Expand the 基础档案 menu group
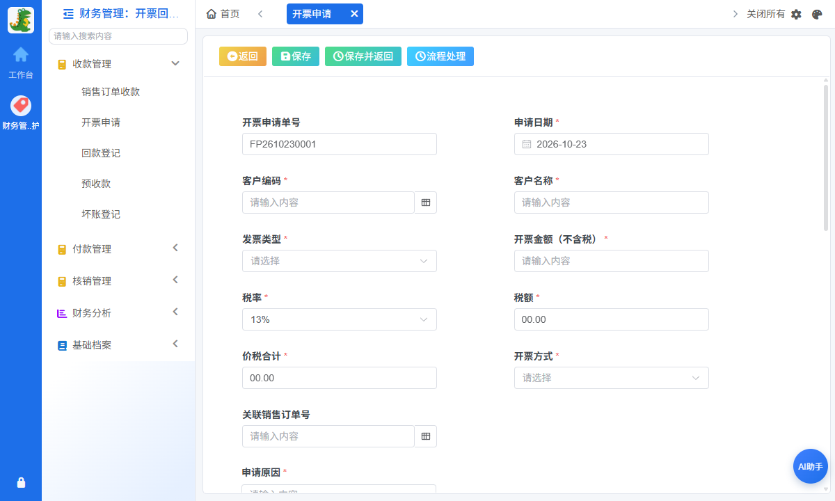This screenshot has height=501, width=835. coord(118,345)
